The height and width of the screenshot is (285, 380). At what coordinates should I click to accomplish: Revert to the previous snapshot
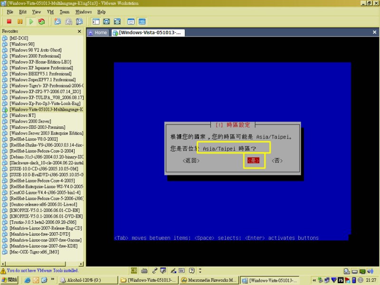68,21
